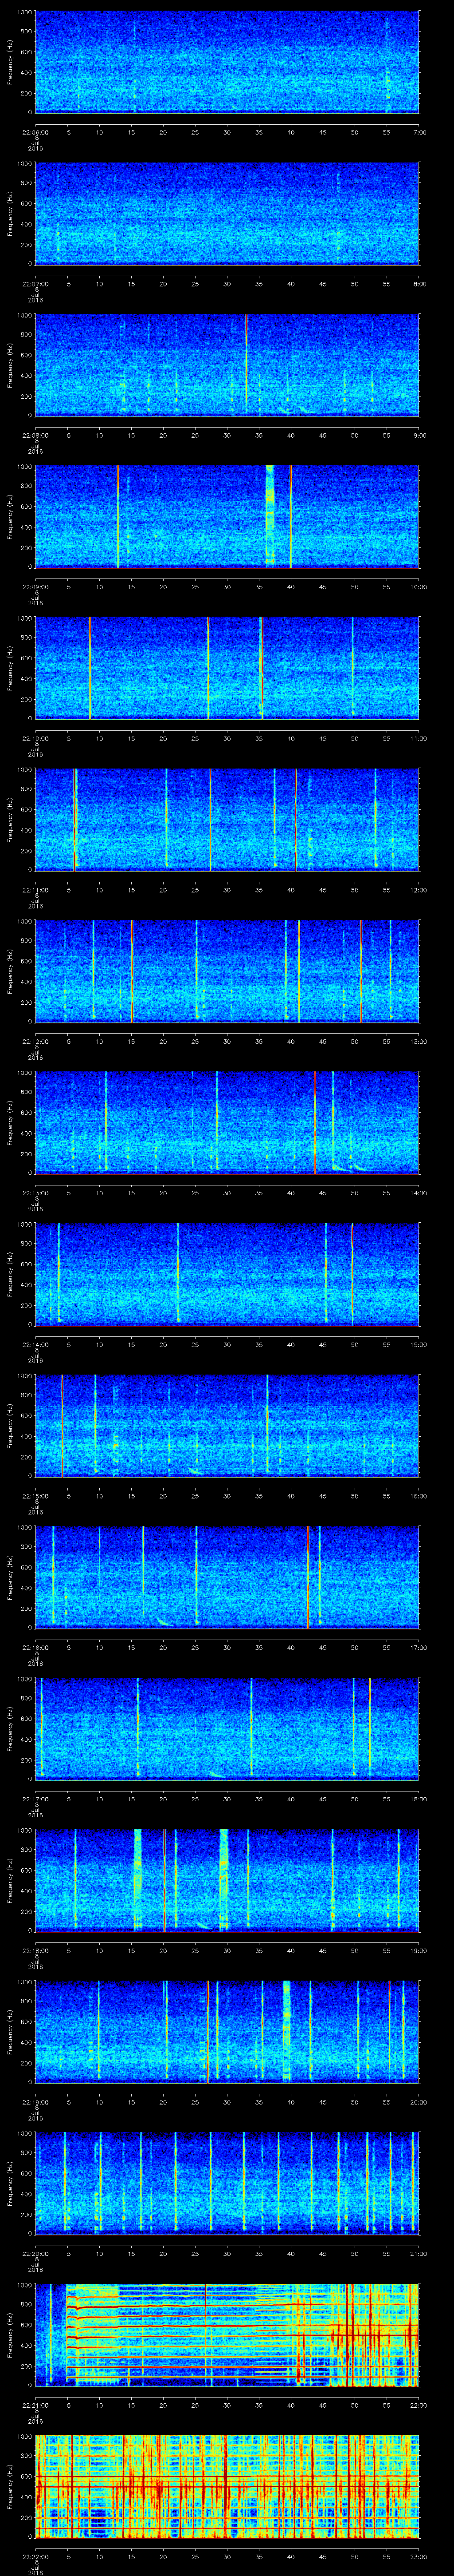Click the 22:12:00 start time label
This screenshot has width=454, height=2576.
point(35,1041)
